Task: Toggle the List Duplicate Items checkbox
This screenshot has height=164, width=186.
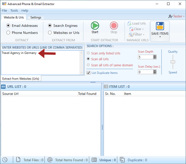Action: coord(88,73)
